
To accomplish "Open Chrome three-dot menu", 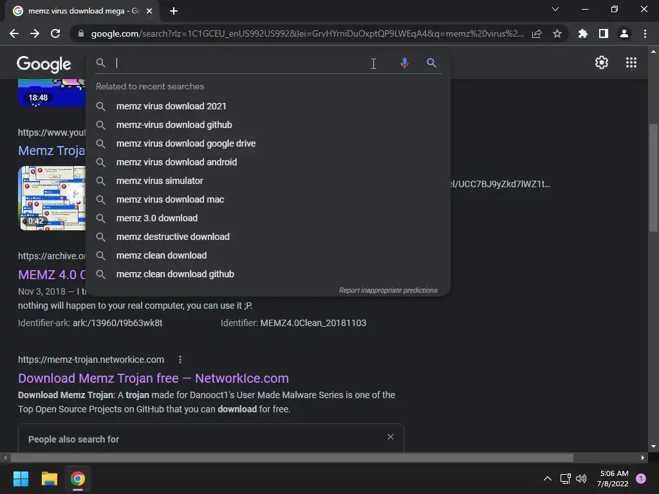I will coord(645,33).
